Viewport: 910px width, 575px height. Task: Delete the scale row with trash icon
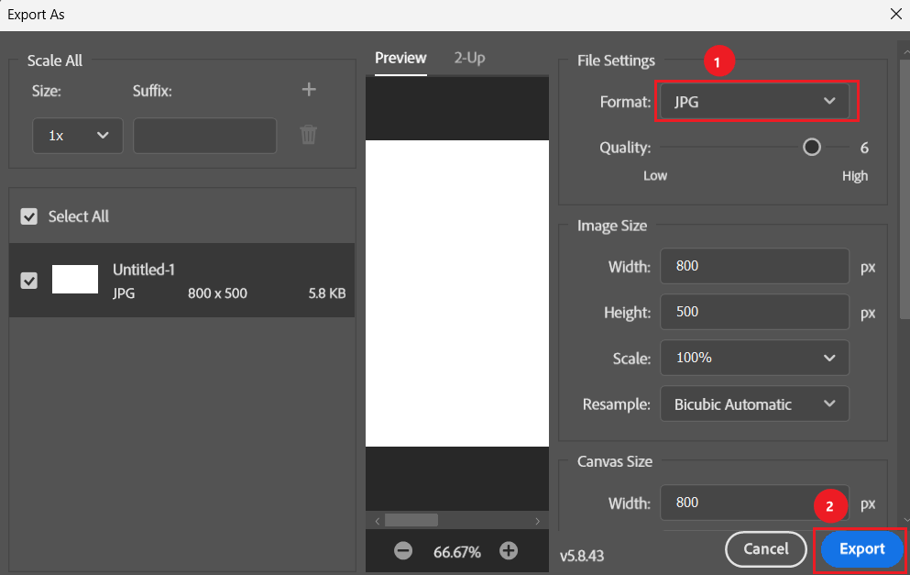click(x=309, y=136)
